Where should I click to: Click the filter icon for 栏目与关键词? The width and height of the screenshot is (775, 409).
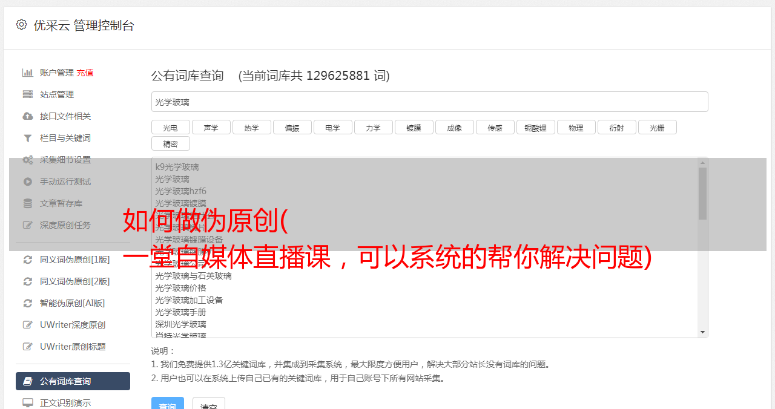pos(28,138)
